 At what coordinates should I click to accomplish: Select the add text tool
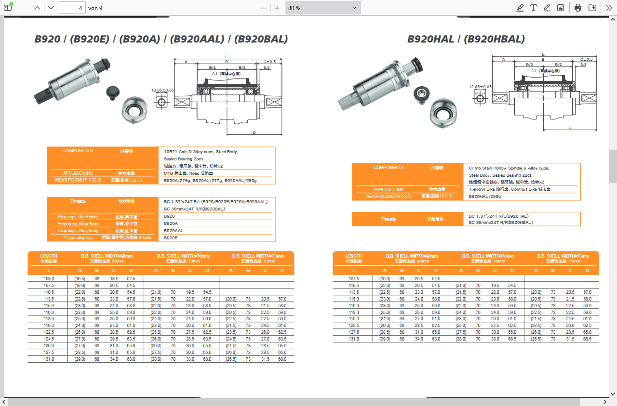534,8
